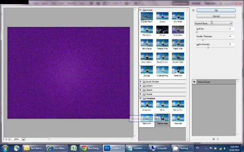Select the Paint Daubs filter thumbnail
The image size is (244, 152).
[147, 43]
